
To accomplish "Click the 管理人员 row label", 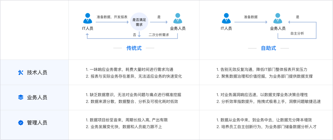I will (37, 123).
